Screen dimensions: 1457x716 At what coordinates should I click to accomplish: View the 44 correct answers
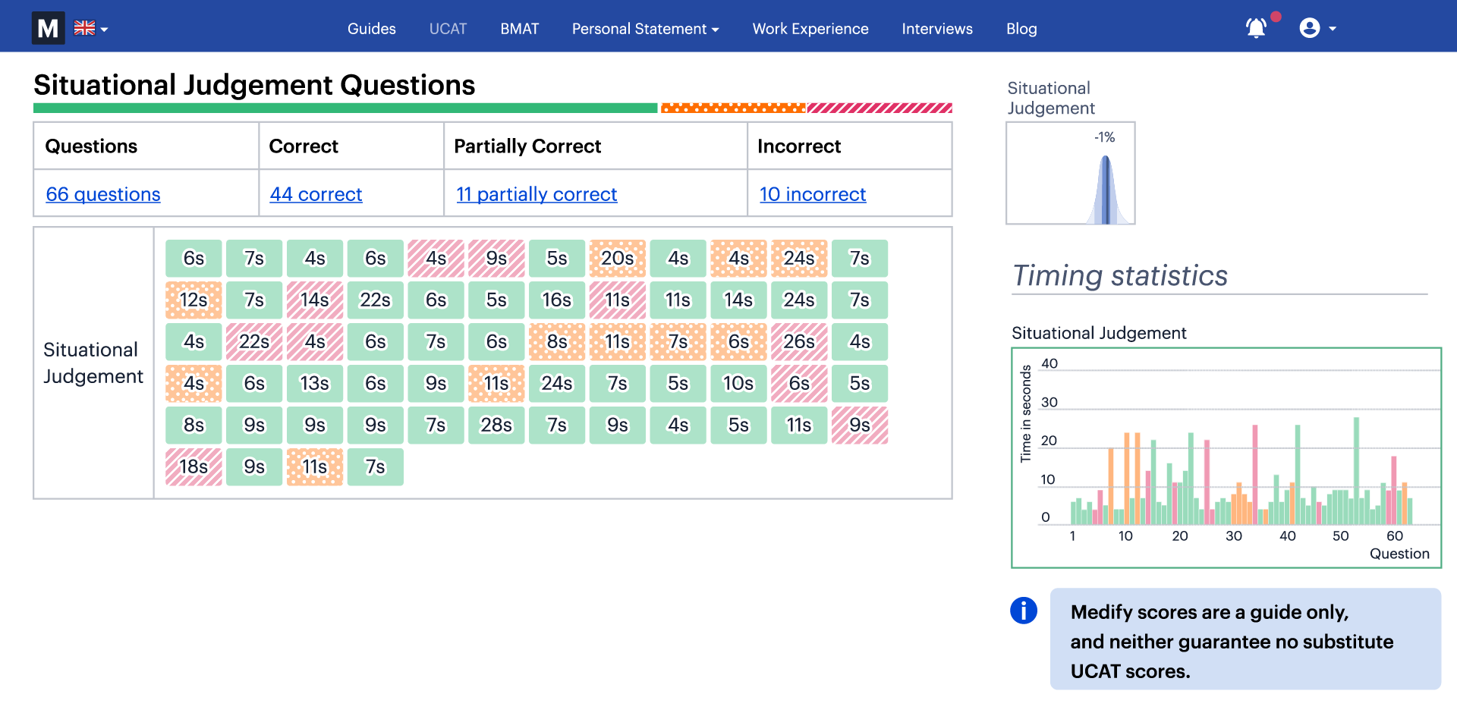point(316,194)
